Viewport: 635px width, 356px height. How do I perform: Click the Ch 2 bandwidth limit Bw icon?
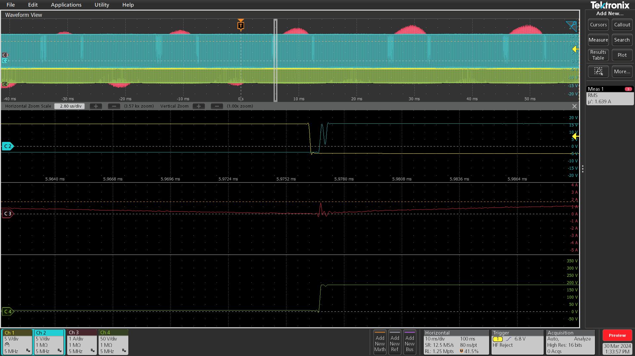pyautogui.click(x=60, y=351)
